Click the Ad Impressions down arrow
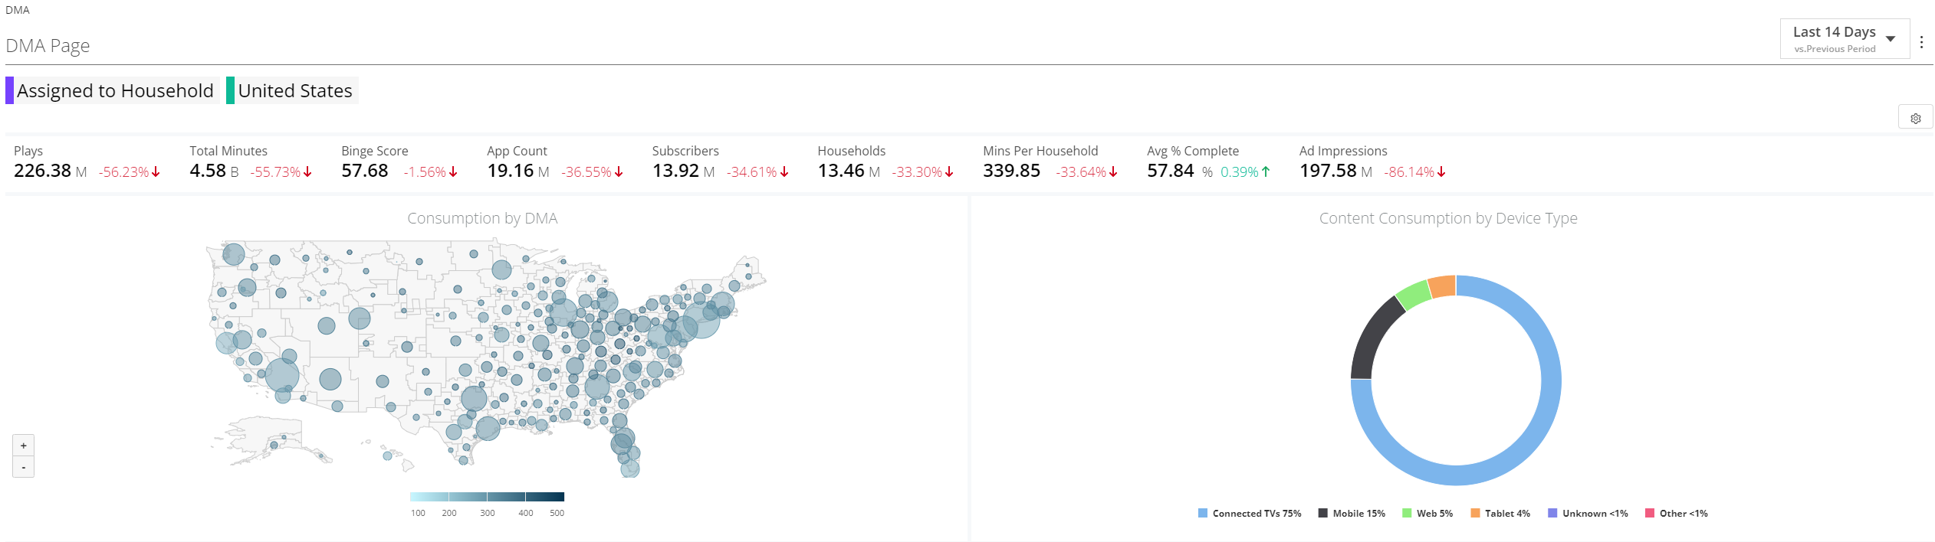The image size is (1935, 542). click(1441, 172)
